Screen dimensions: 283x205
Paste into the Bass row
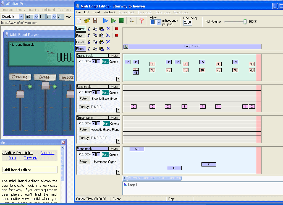click(102, 35)
